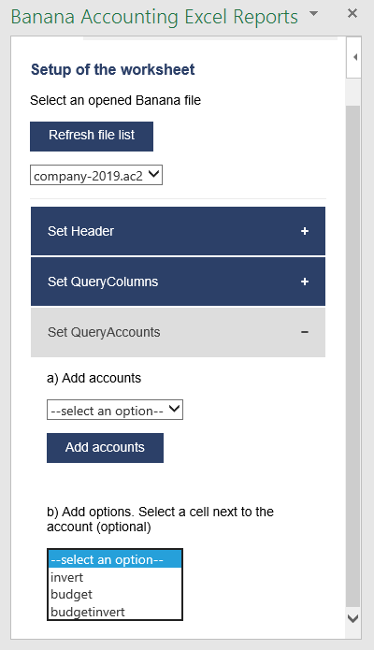374x650 pixels.
Task: Close the Banana Accounting Excel Reports pane
Action: coord(352,13)
